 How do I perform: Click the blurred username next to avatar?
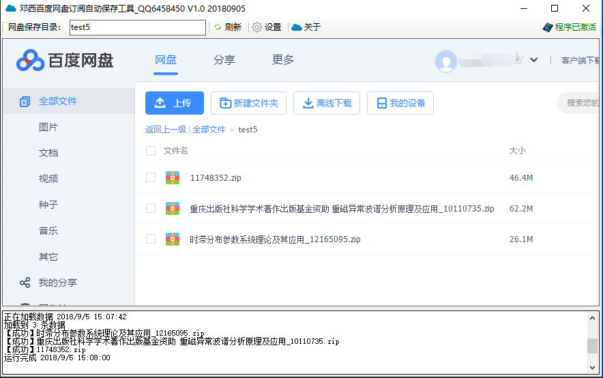(x=485, y=60)
